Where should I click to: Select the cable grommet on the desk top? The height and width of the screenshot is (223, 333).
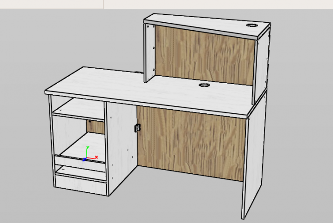coord(204,85)
